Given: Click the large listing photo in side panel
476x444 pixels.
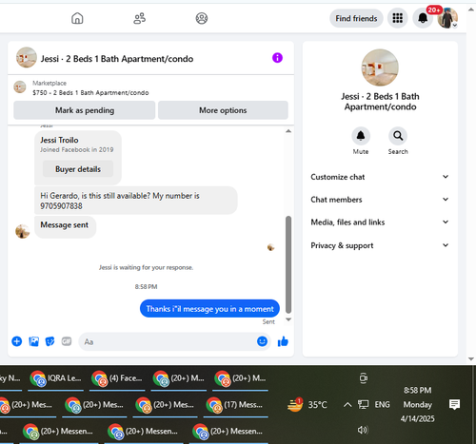Looking at the screenshot, I should click(380, 68).
